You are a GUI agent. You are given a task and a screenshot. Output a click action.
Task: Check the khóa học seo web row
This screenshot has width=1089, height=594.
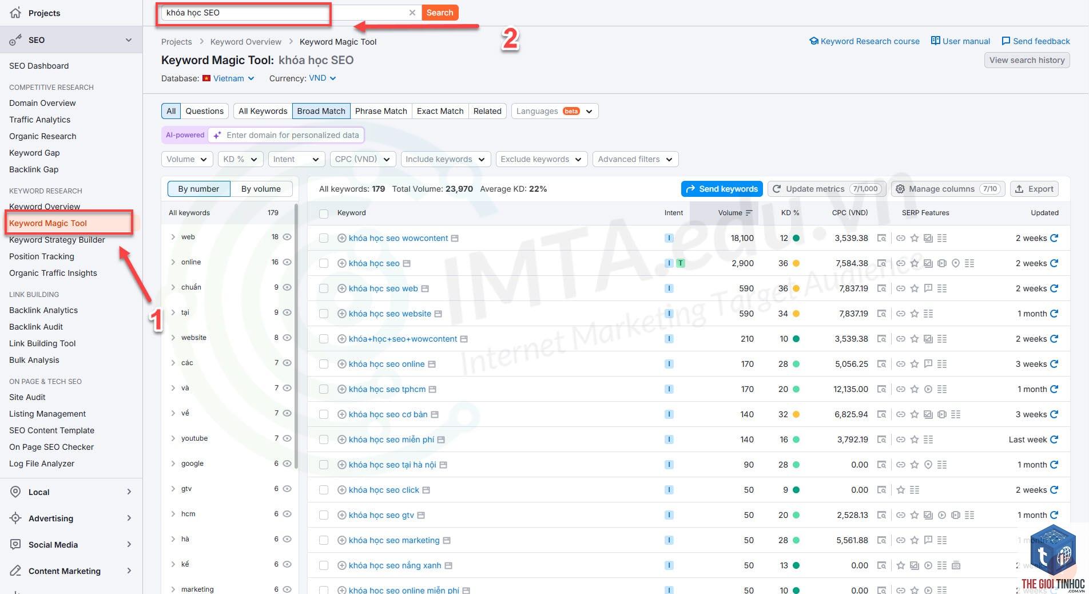[x=324, y=288]
